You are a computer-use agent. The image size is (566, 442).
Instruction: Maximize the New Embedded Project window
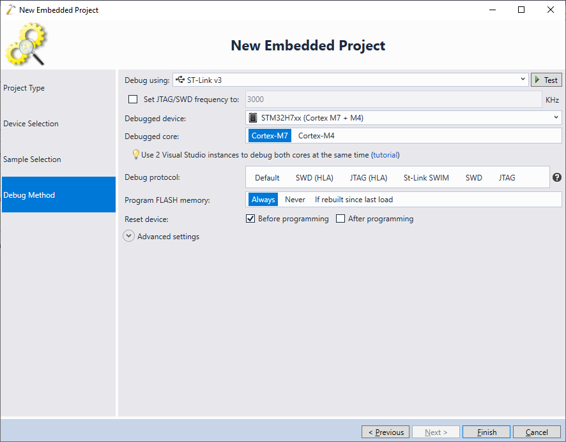click(521, 10)
